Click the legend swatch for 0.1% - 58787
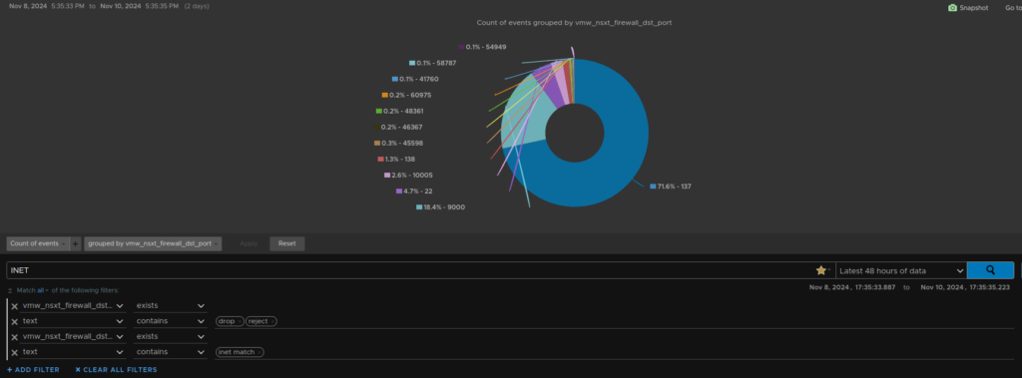 point(412,63)
